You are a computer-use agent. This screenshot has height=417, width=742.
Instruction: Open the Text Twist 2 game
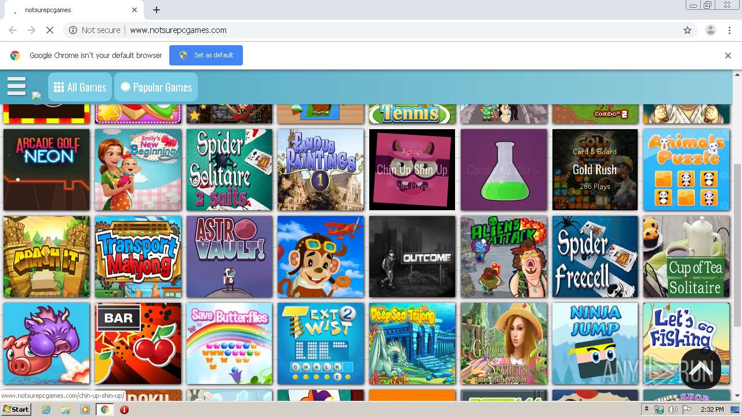pyautogui.click(x=321, y=343)
